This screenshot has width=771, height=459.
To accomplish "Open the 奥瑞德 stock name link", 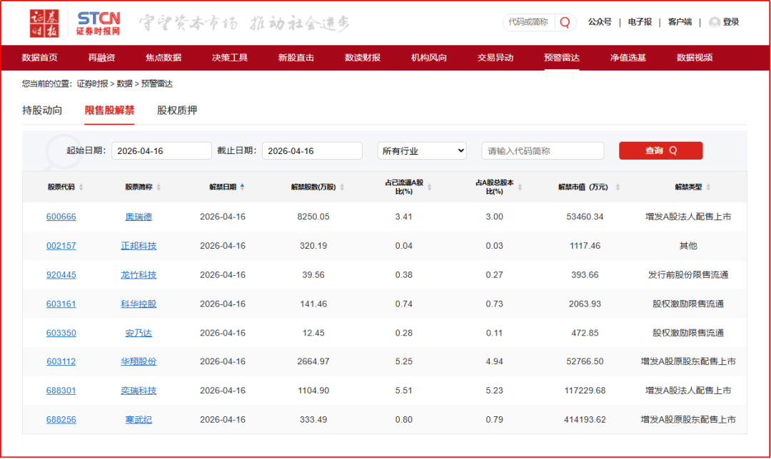I will click(x=138, y=217).
